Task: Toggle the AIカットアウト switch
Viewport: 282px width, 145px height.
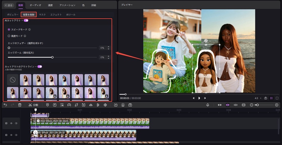Action: [26, 20]
